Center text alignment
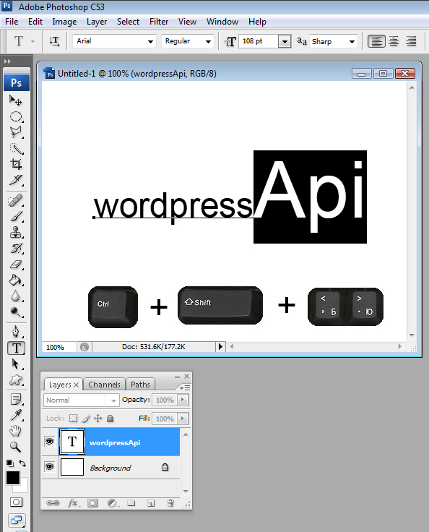 point(394,41)
